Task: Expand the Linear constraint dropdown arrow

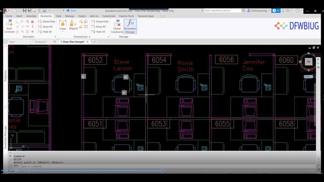Action: 63,31
